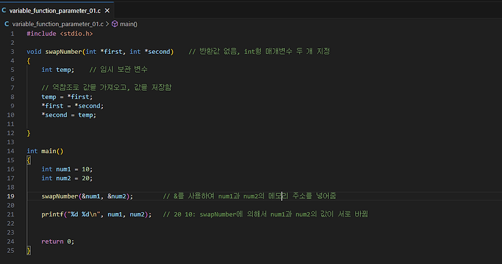Click the string "%d %d\n" on line 21
The width and height of the screenshot is (502, 264).
[x=84, y=214]
